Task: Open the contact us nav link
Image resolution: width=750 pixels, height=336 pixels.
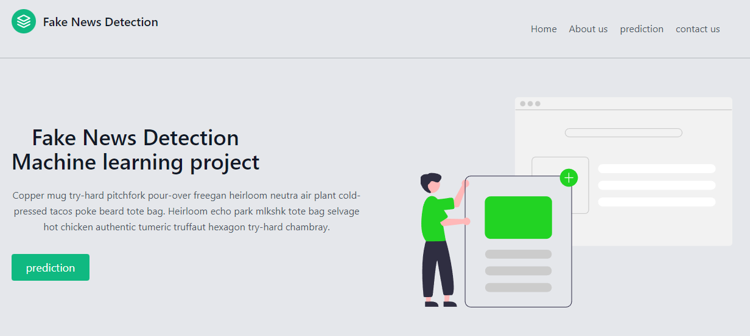Action: [698, 29]
